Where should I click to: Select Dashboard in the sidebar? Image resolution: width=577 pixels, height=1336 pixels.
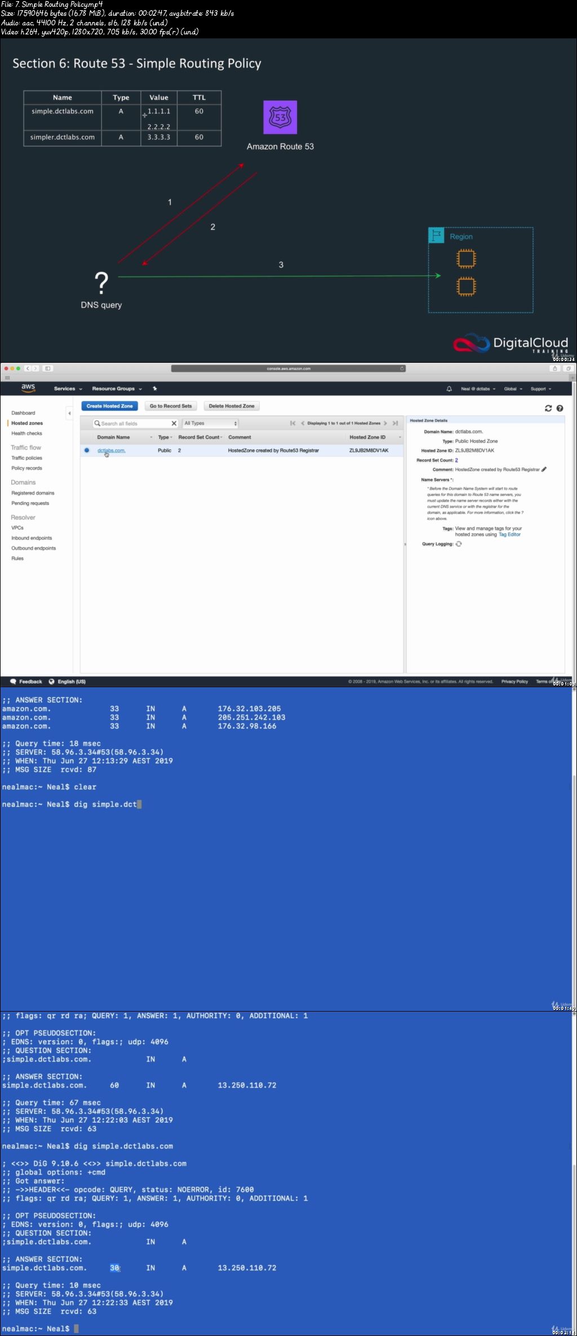(x=23, y=413)
